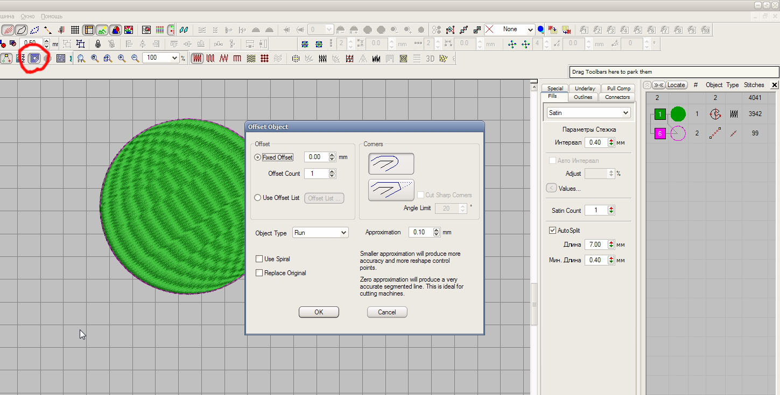Select the red cross-hatch dotted fill stitch icon
This screenshot has width=780, height=395.
pyautogui.click(x=264, y=58)
